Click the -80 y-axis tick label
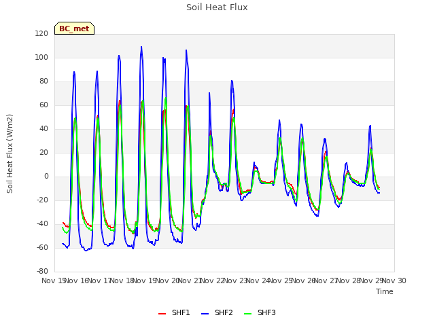 coord(42,271)
